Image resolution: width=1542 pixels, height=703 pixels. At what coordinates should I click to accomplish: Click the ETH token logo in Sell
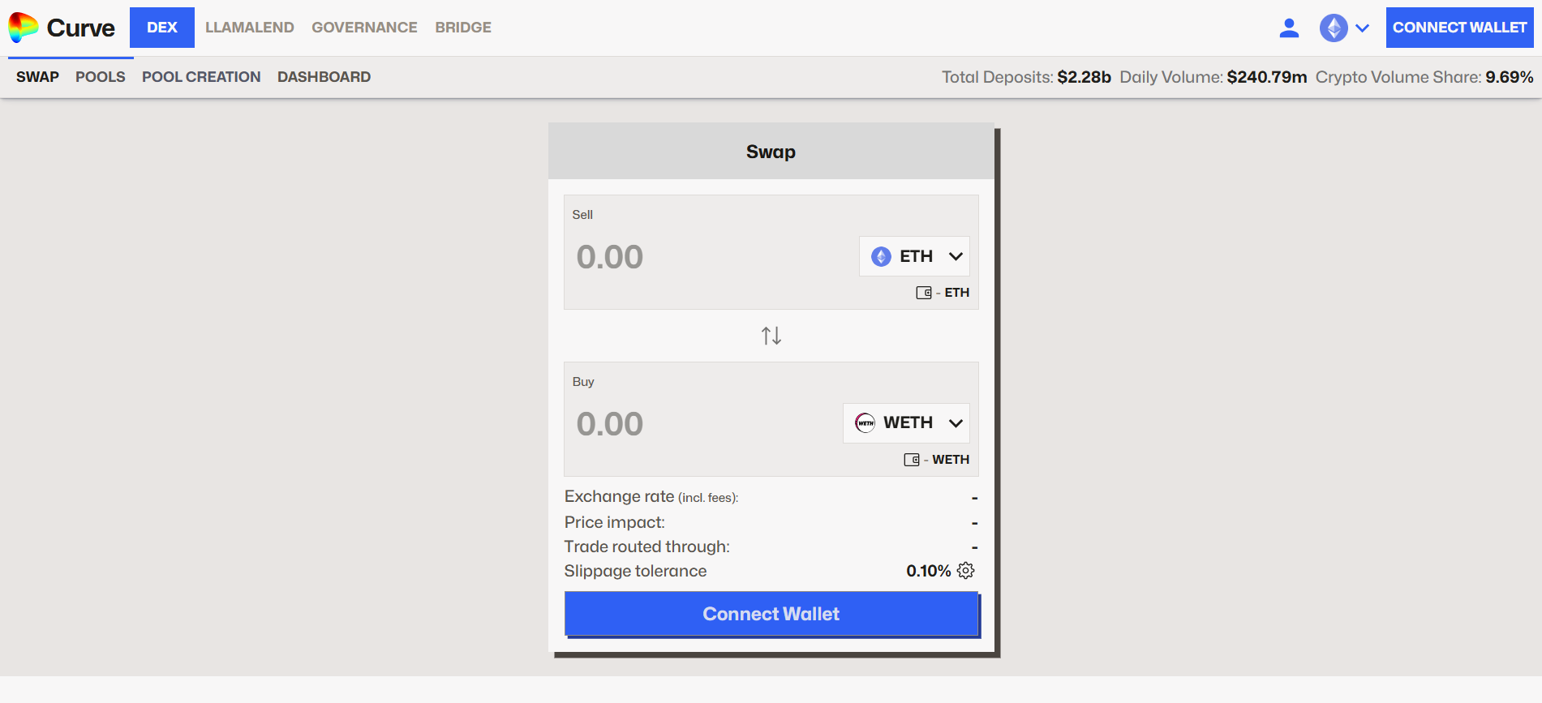pyautogui.click(x=881, y=257)
